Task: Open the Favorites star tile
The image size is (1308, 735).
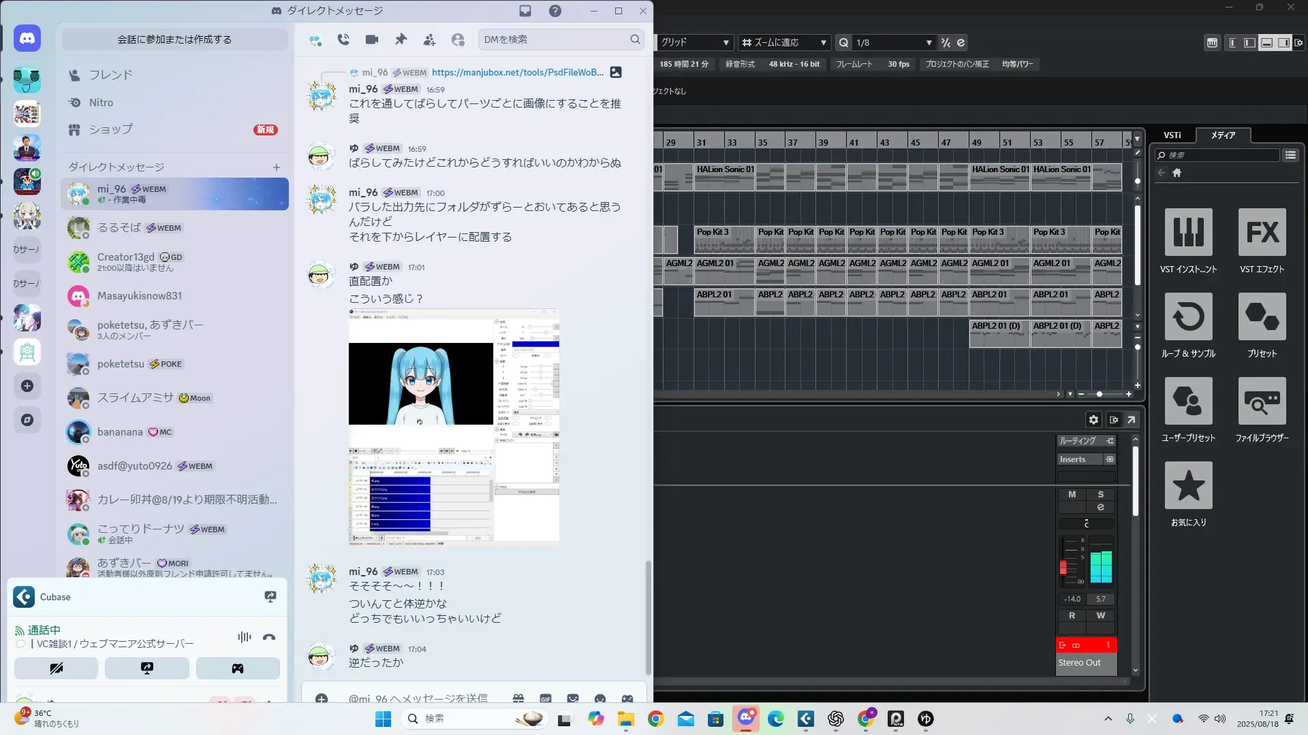Action: pyautogui.click(x=1188, y=486)
